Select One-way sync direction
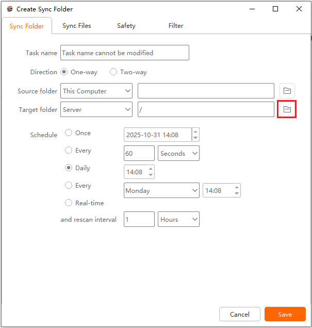Viewport: 312px width, 328px height. click(x=64, y=72)
